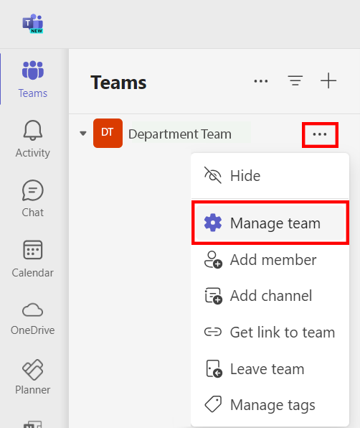
Task: Select Manage tags menu entry
Action: click(x=270, y=404)
